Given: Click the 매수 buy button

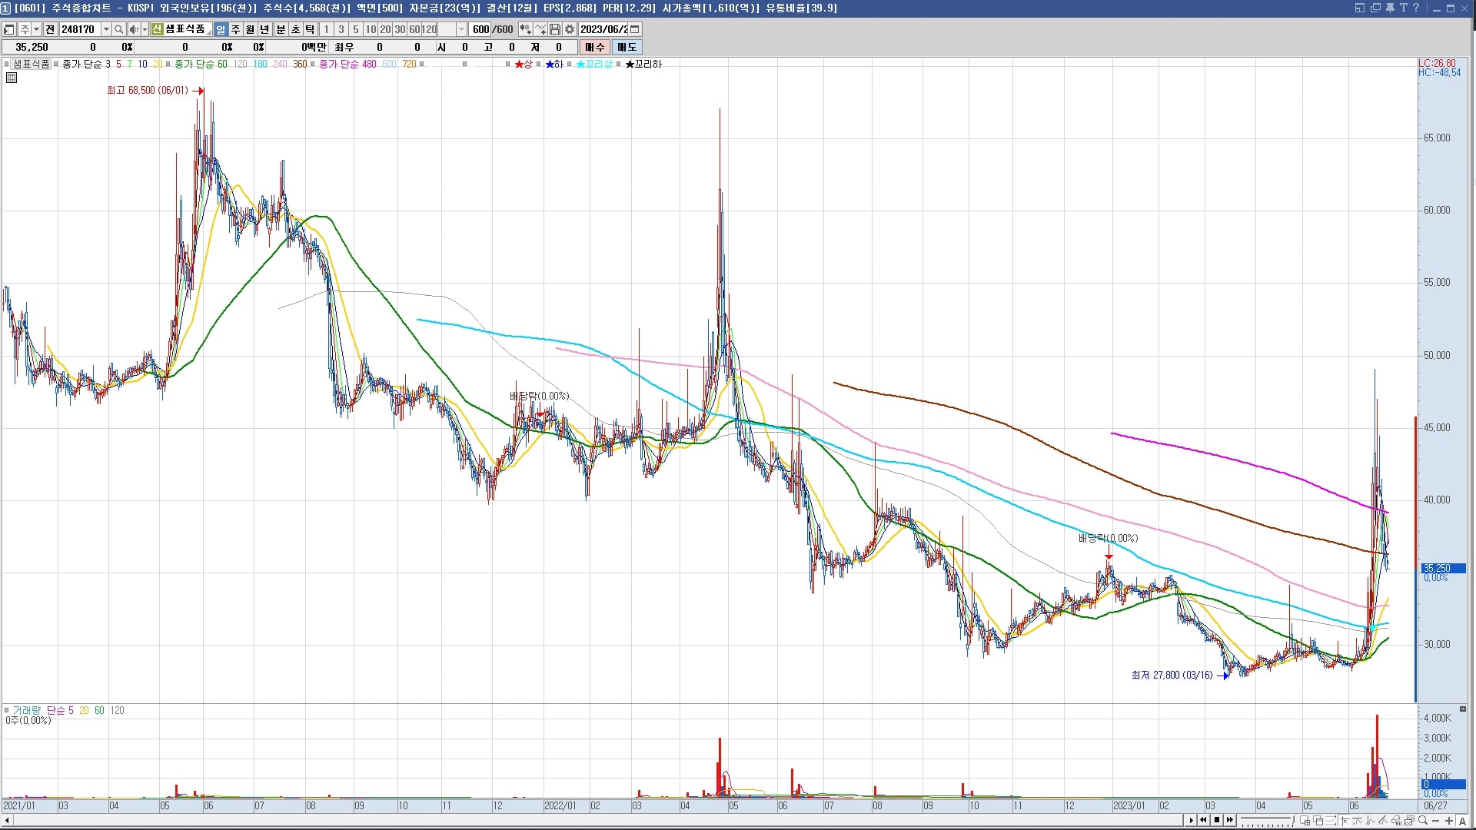Looking at the screenshot, I should tap(595, 47).
